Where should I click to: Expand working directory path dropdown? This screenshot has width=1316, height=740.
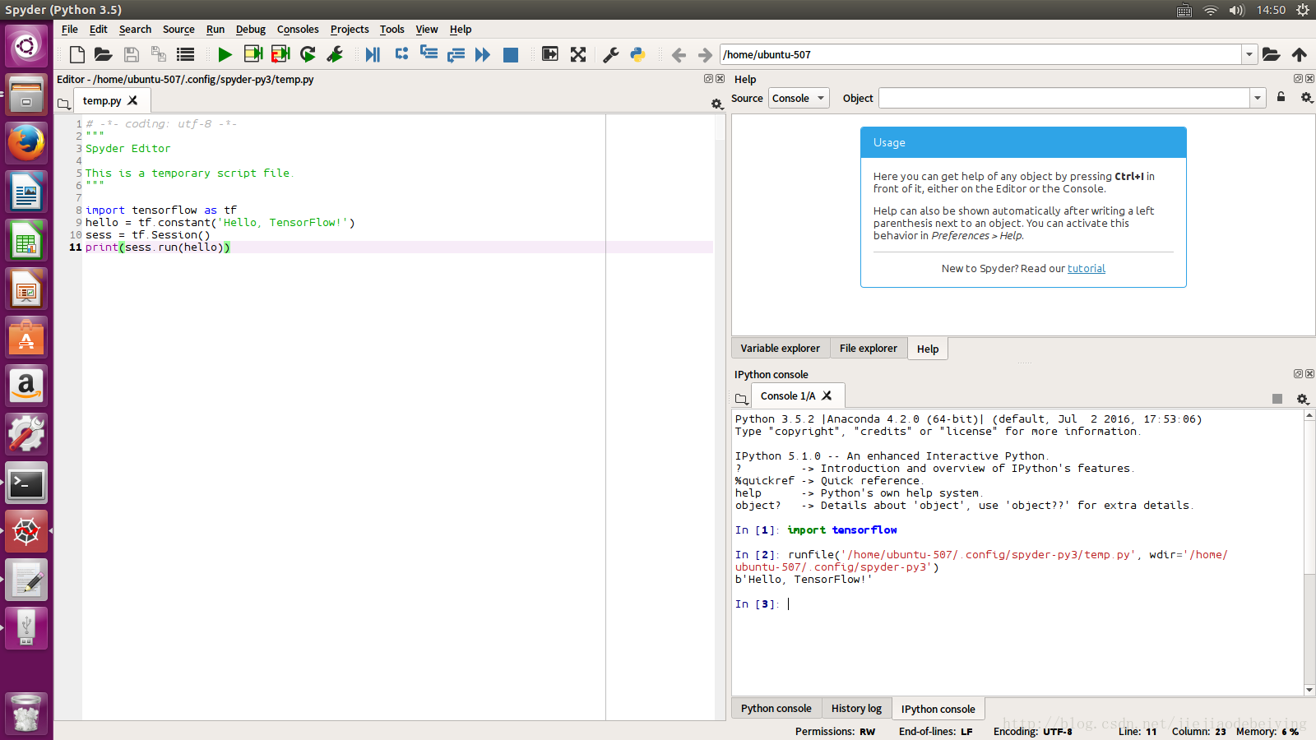[x=1249, y=54]
